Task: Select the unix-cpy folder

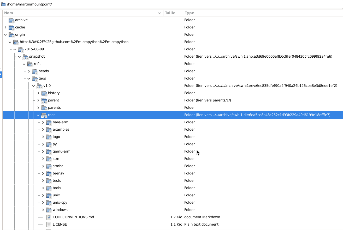Action: pyautogui.click(x=60, y=203)
